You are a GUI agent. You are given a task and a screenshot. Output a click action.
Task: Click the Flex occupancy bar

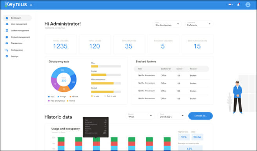(x=106, y=66)
